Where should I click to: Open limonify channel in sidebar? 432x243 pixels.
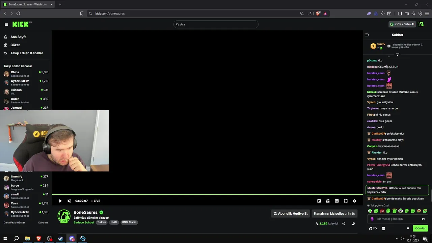26,178
